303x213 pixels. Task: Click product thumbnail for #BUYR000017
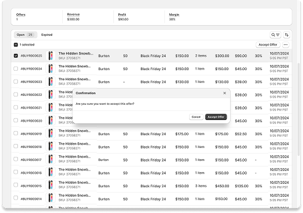pos(50,159)
